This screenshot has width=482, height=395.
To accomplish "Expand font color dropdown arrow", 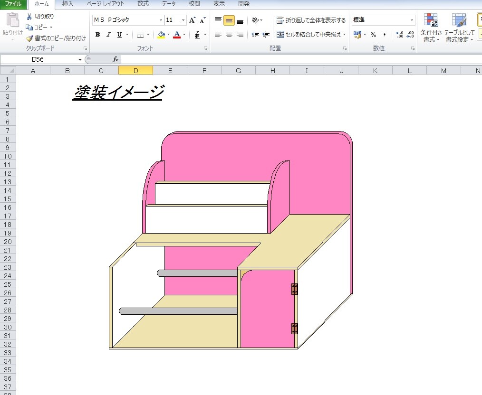I will coord(184,35).
